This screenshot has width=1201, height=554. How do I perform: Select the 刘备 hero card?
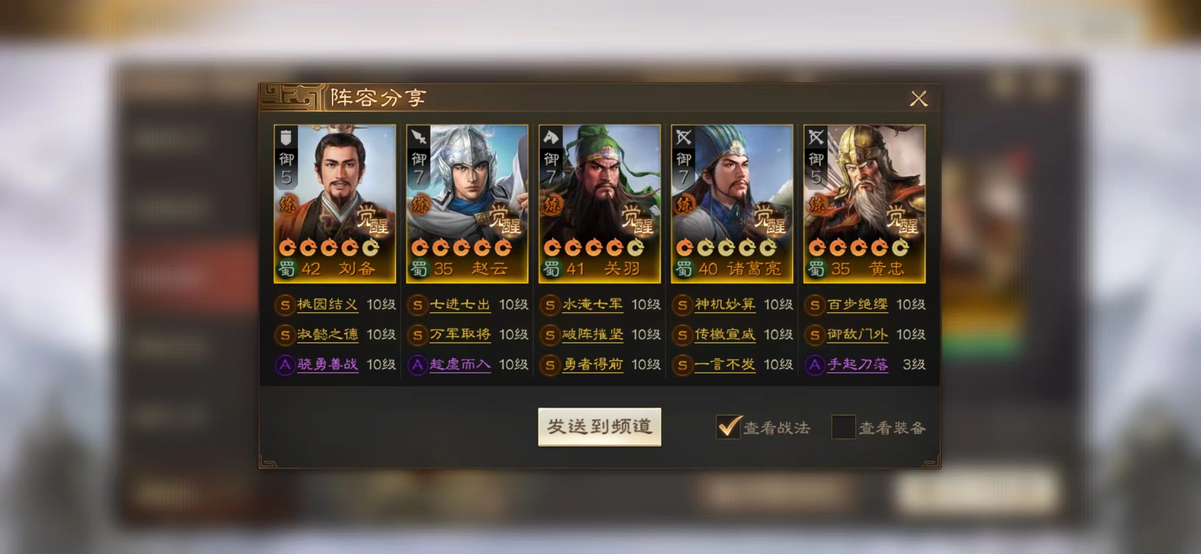(335, 204)
